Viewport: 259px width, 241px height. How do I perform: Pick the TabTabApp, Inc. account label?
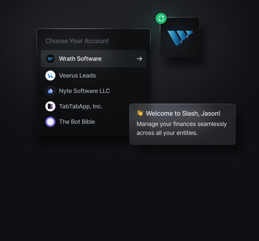pos(81,106)
